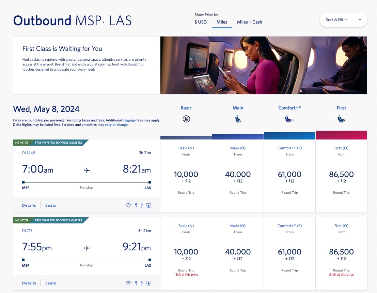
Task: Click the USB port icon for flight DL713
Action: (142, 283)
